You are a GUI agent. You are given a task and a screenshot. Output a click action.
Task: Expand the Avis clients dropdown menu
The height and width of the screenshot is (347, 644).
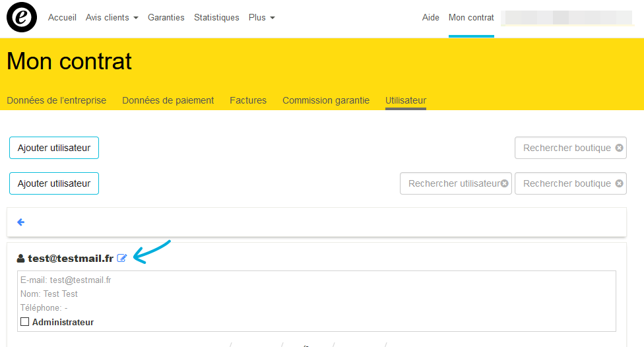[x=112, y=18]
